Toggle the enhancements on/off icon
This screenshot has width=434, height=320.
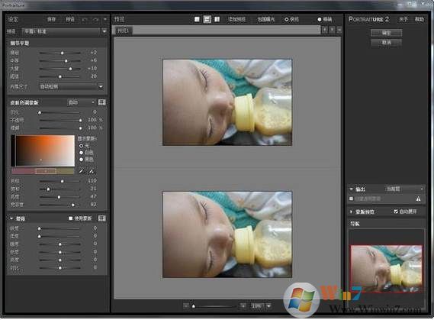pyautogui.click(x=102, y=218)
